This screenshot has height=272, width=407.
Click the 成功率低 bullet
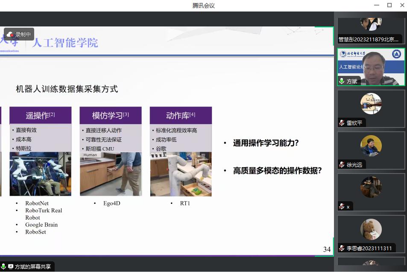166,140
